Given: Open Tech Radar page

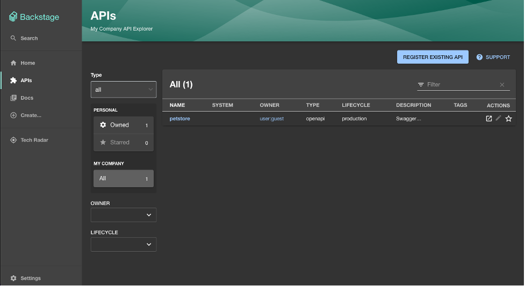Looking at the screenshot, I should pos(29,140).
